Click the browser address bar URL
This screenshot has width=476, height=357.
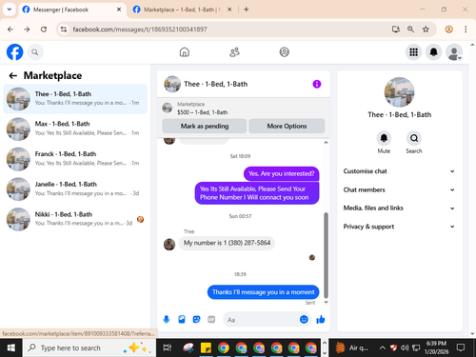click(x=140, y=30)
